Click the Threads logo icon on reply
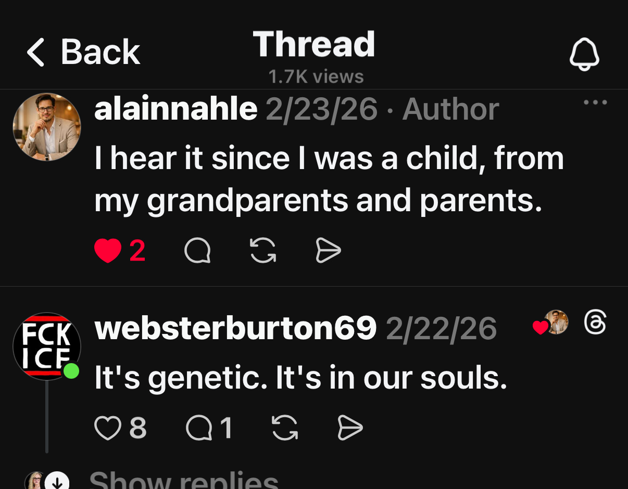The image size is (628, 489). point(595,323)
